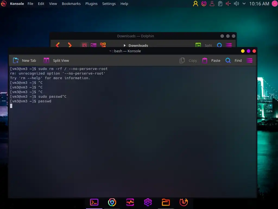Open system monitor from the dock

click(130, 202)
